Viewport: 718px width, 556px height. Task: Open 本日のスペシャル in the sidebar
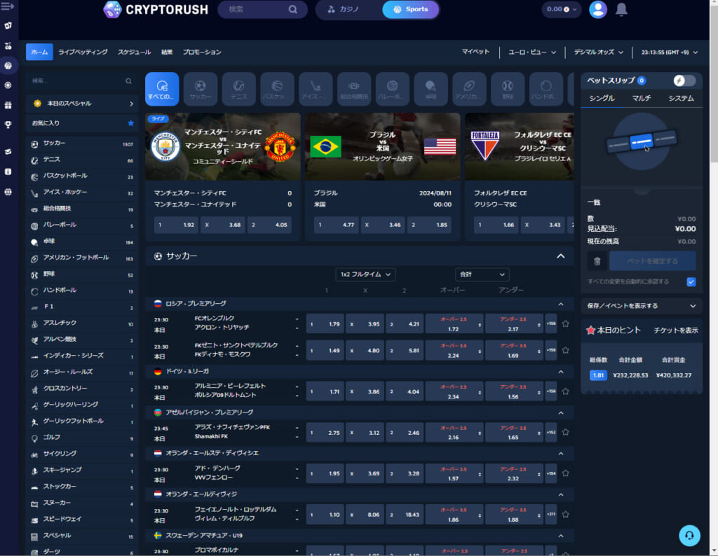coord(82,104)
